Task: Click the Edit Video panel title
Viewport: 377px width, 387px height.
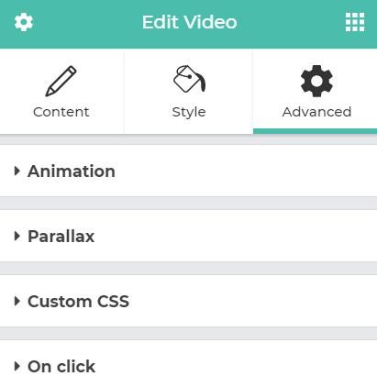Action: pos(190,22)
